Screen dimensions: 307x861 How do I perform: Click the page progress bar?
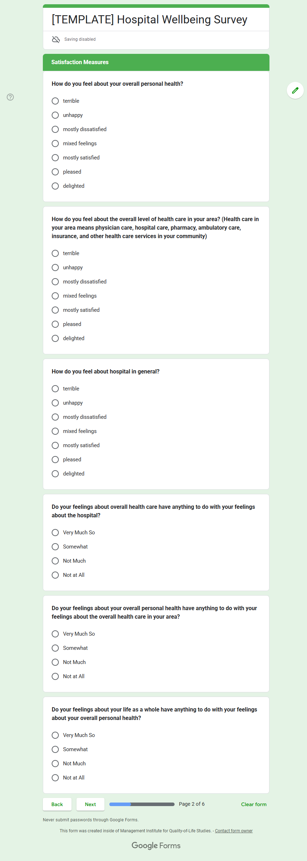pyautogui.click(x=142, y=804)
